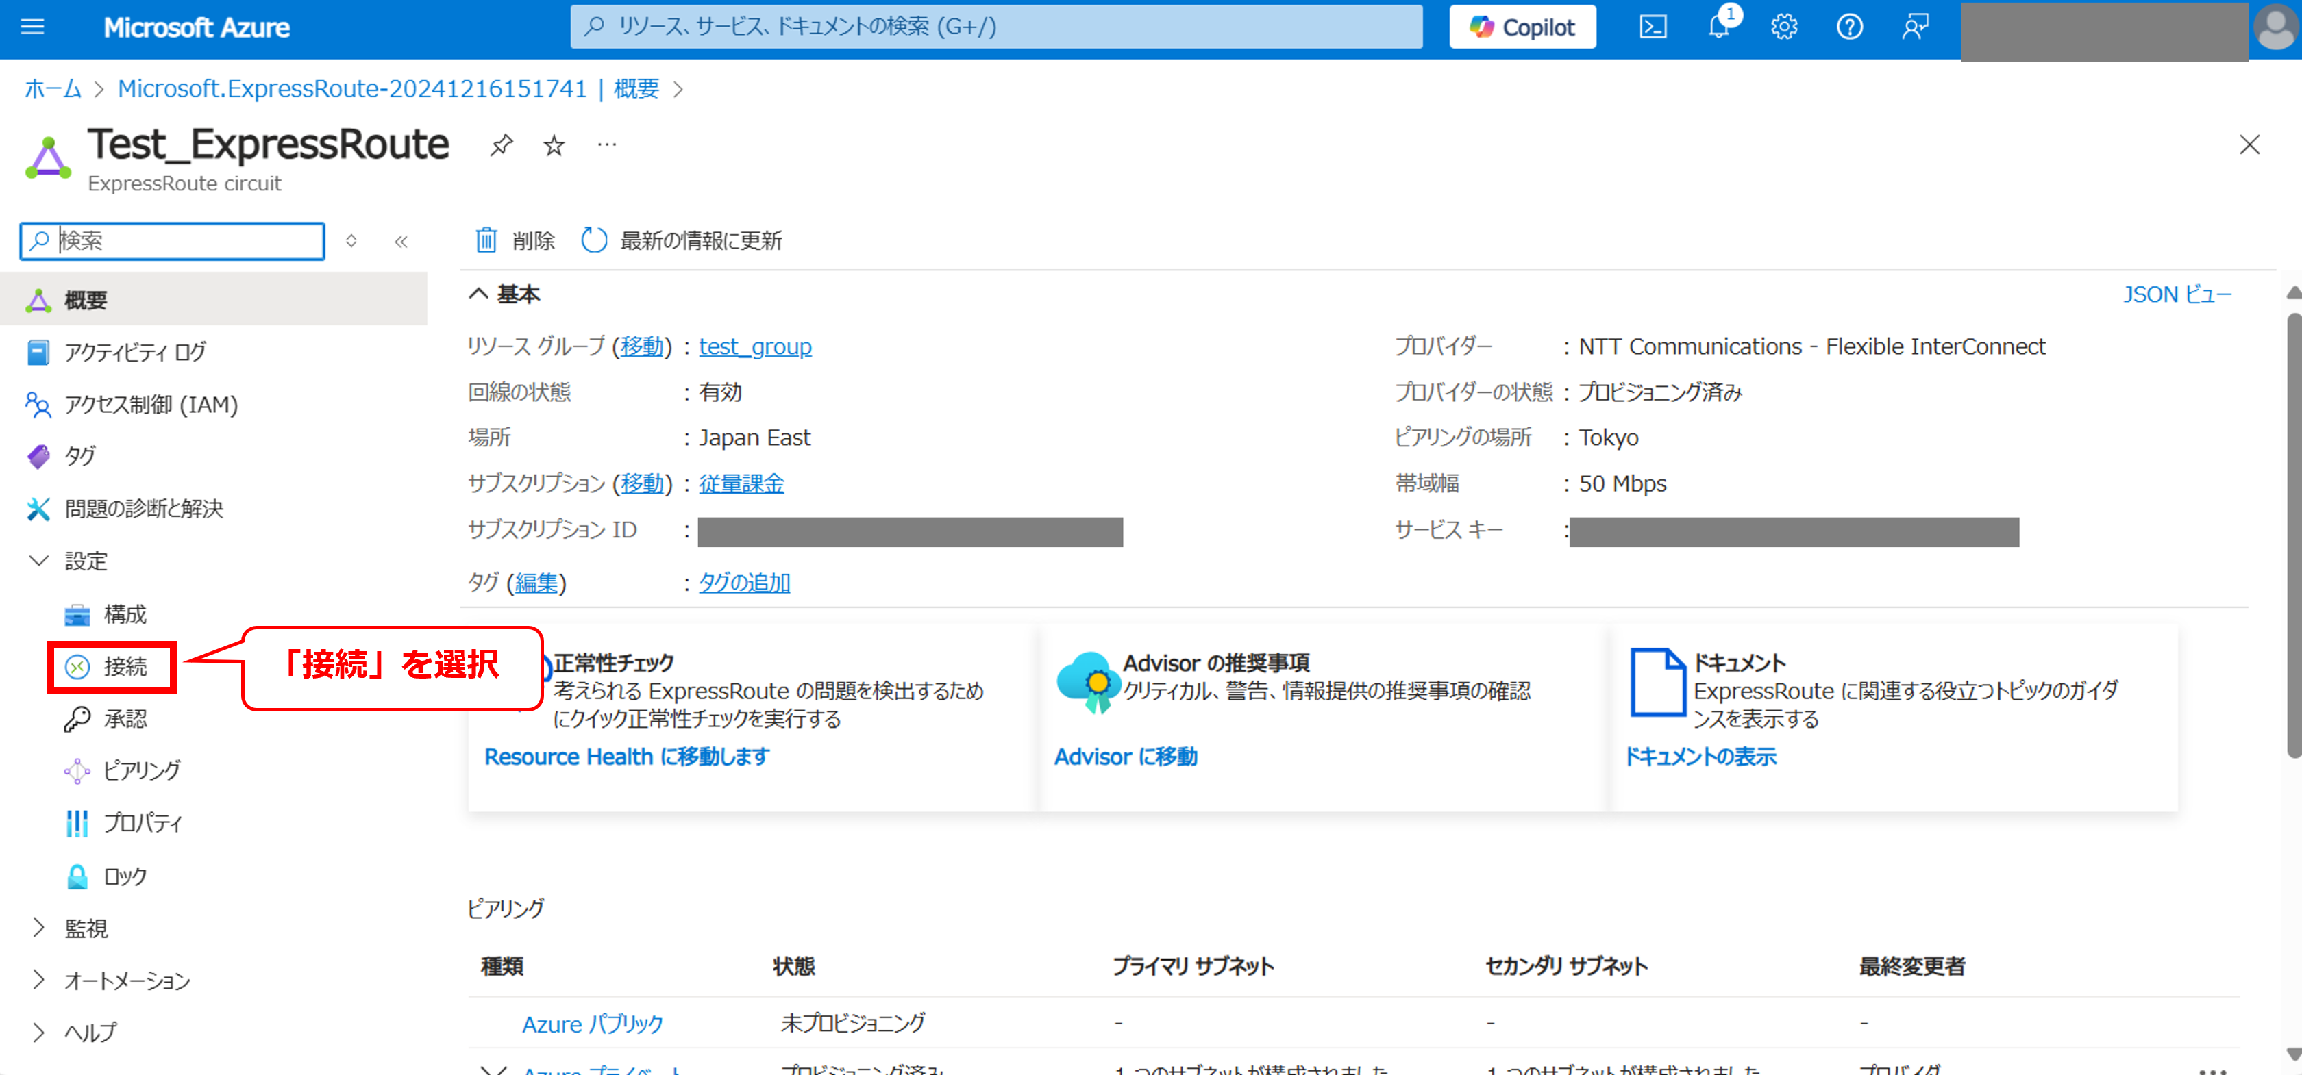Click the 削除 delete trash icon
Viewport: 2302px width, 1075px height.
(x=486, y=240)
